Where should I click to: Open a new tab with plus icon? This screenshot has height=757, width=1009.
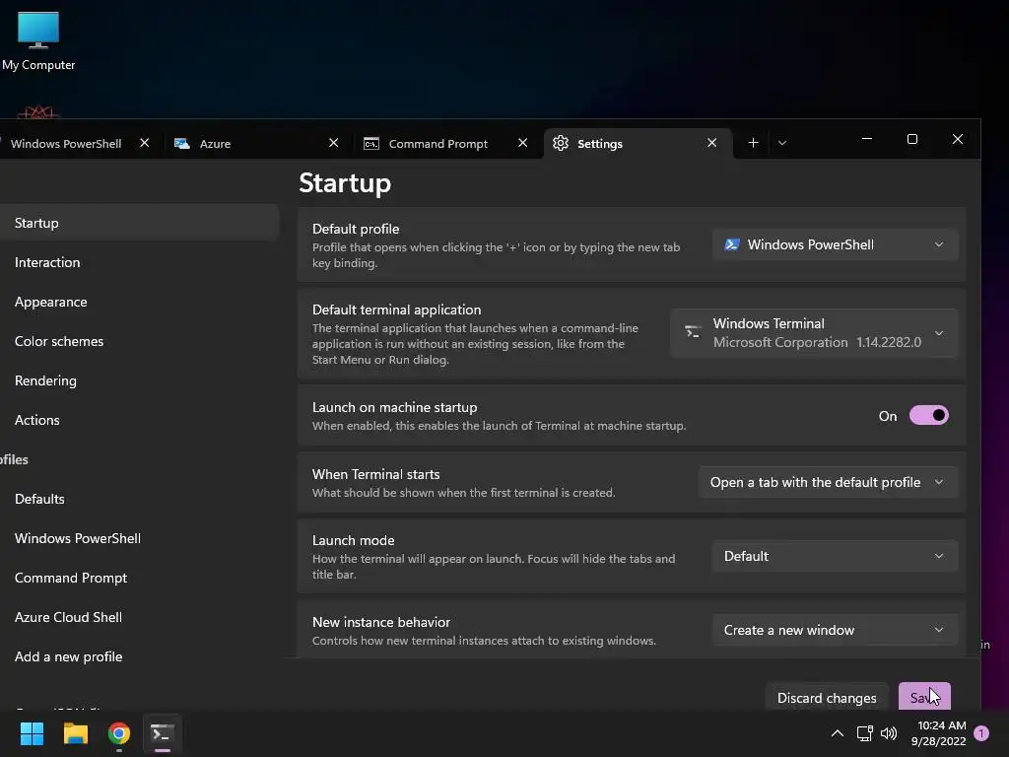(x=753, y=143)
